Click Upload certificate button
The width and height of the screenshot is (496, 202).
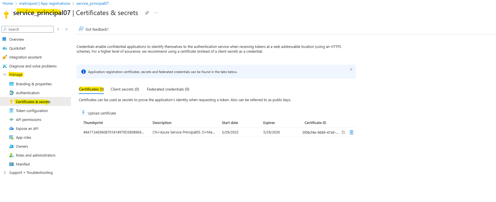pos(99,113)
